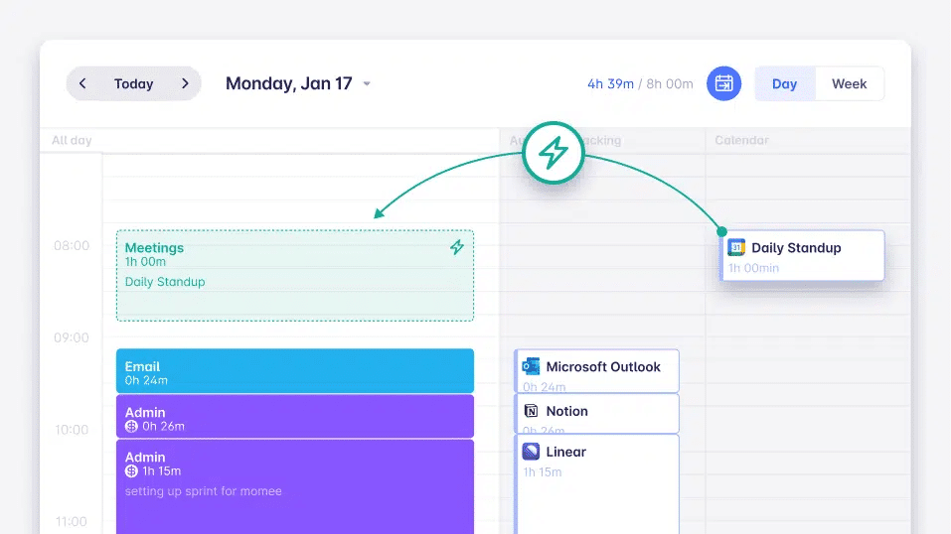
Task: Click billable icon on Admin 1h 15m entry
Action: click(x=131, y=470)
